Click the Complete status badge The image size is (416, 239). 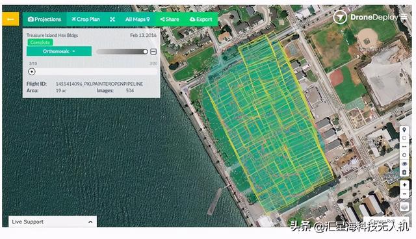[x=40, y=42]
